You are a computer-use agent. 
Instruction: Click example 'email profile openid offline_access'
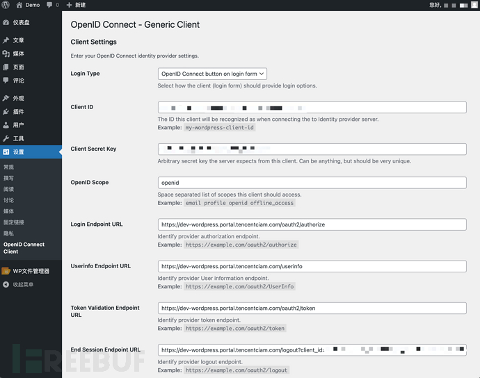click(239, 203)
